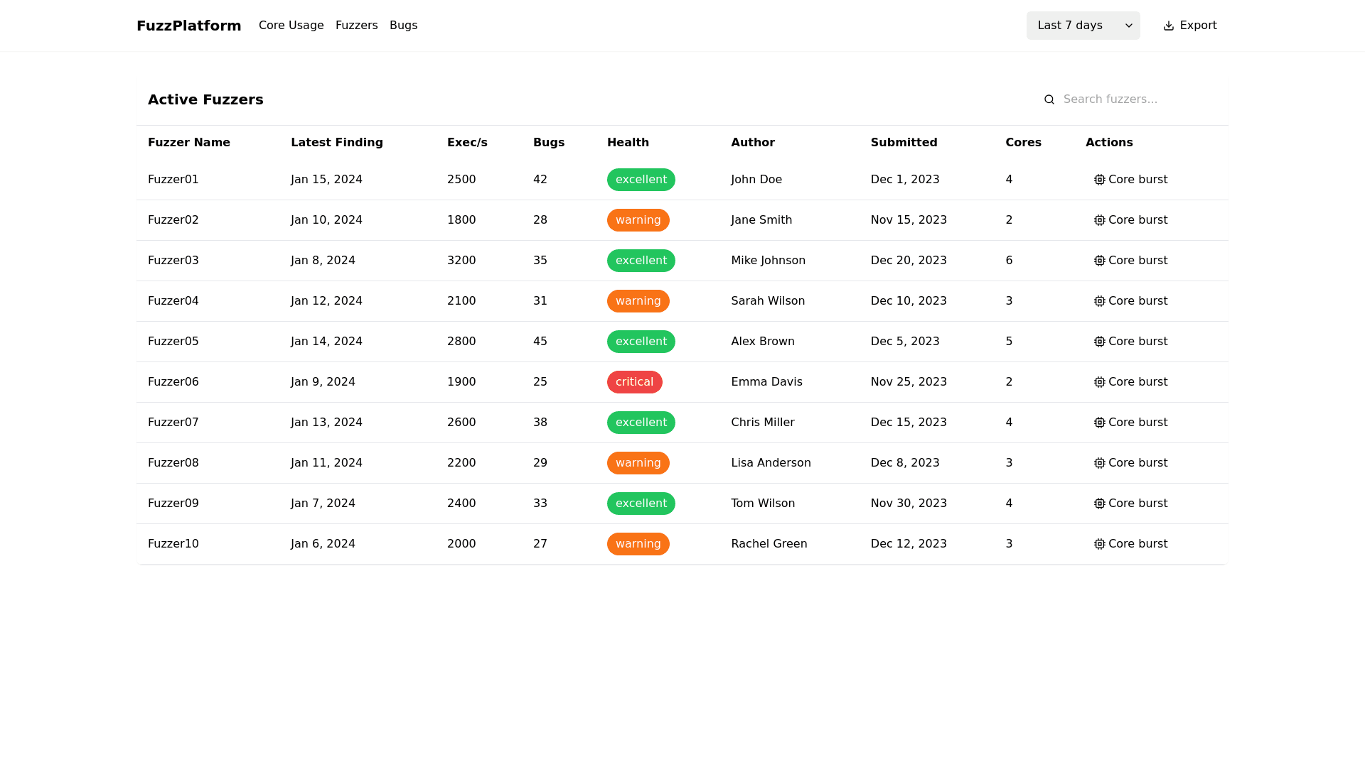Image resolution: width=1365 pixels, height=767 pixels.
Task: Click Core burst button for Fuzzer02
Action: coord(1130,220)
